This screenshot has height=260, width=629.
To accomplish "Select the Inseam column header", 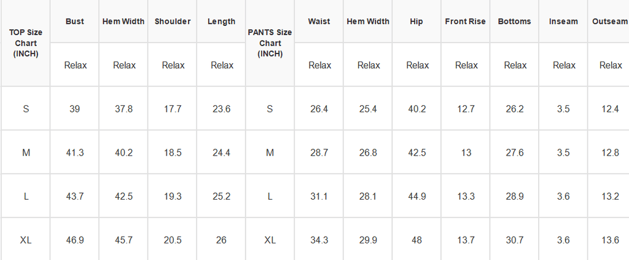I will point(563,22).
